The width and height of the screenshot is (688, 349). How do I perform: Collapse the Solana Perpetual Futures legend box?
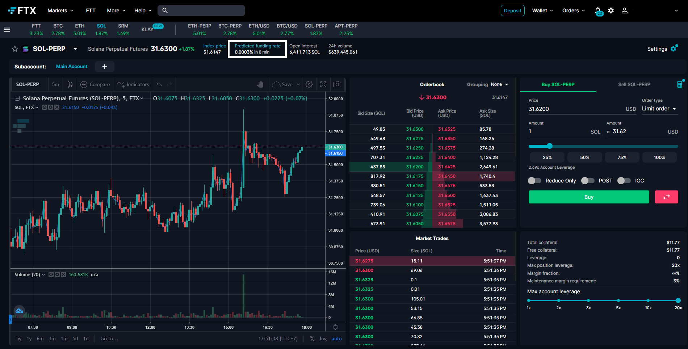[x=17, y=98]
